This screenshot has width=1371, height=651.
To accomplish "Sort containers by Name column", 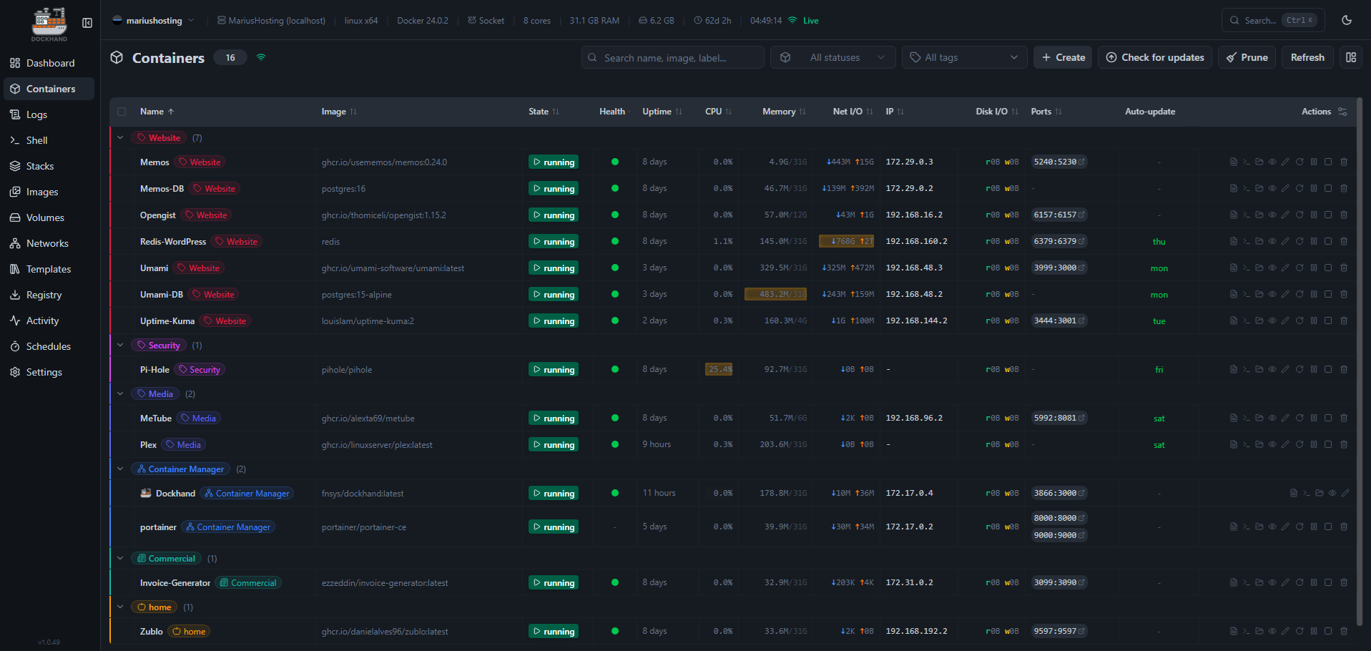I will tap(157, 112).
